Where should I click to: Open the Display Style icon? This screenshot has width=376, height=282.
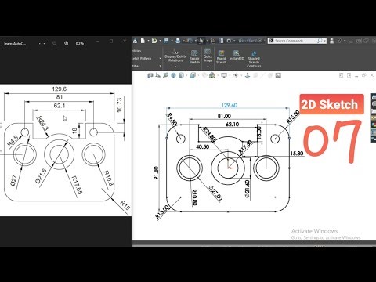[193, 75]
